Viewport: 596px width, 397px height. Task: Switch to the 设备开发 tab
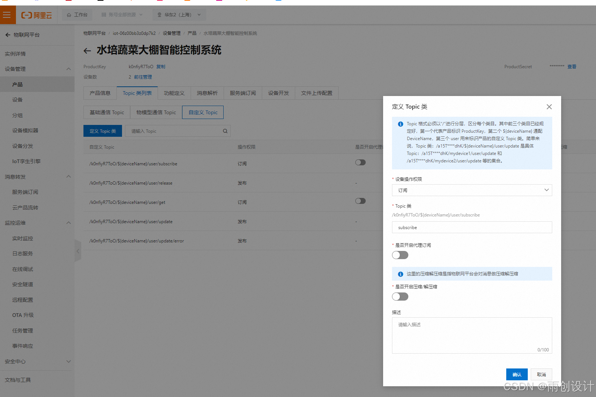coord(279,93)
